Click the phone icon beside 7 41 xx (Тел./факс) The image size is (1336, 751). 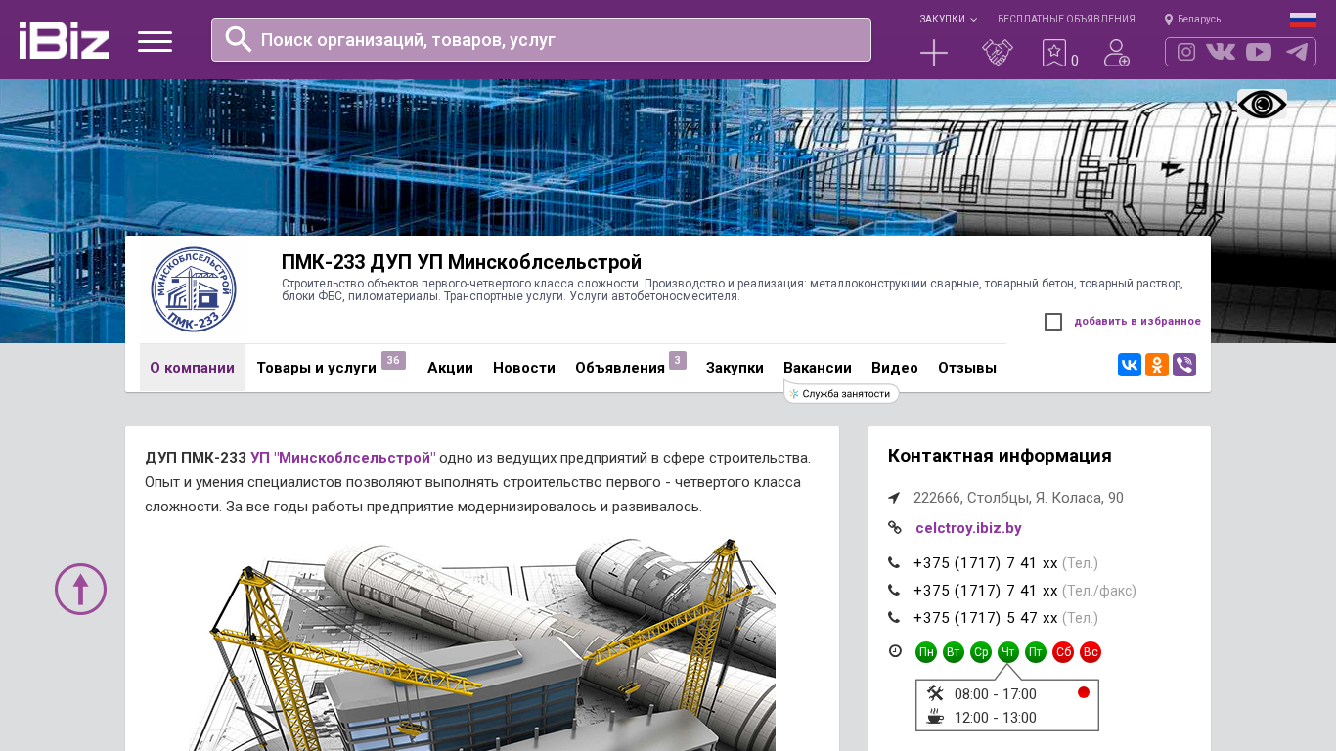894,591
